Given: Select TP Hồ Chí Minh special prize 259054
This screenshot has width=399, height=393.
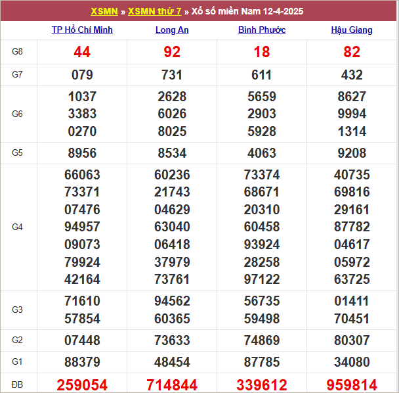Looking at the screenshot, I should 82,385.
